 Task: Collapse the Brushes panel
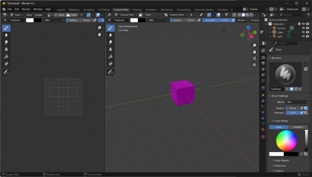(x=270, y=58)
